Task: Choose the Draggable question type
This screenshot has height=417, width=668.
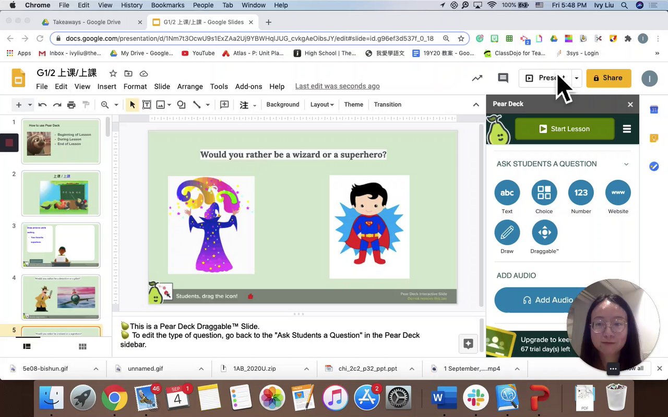Action: tap(544, 232)
